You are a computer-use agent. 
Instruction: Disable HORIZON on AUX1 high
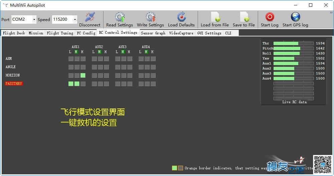click(83, 75)
